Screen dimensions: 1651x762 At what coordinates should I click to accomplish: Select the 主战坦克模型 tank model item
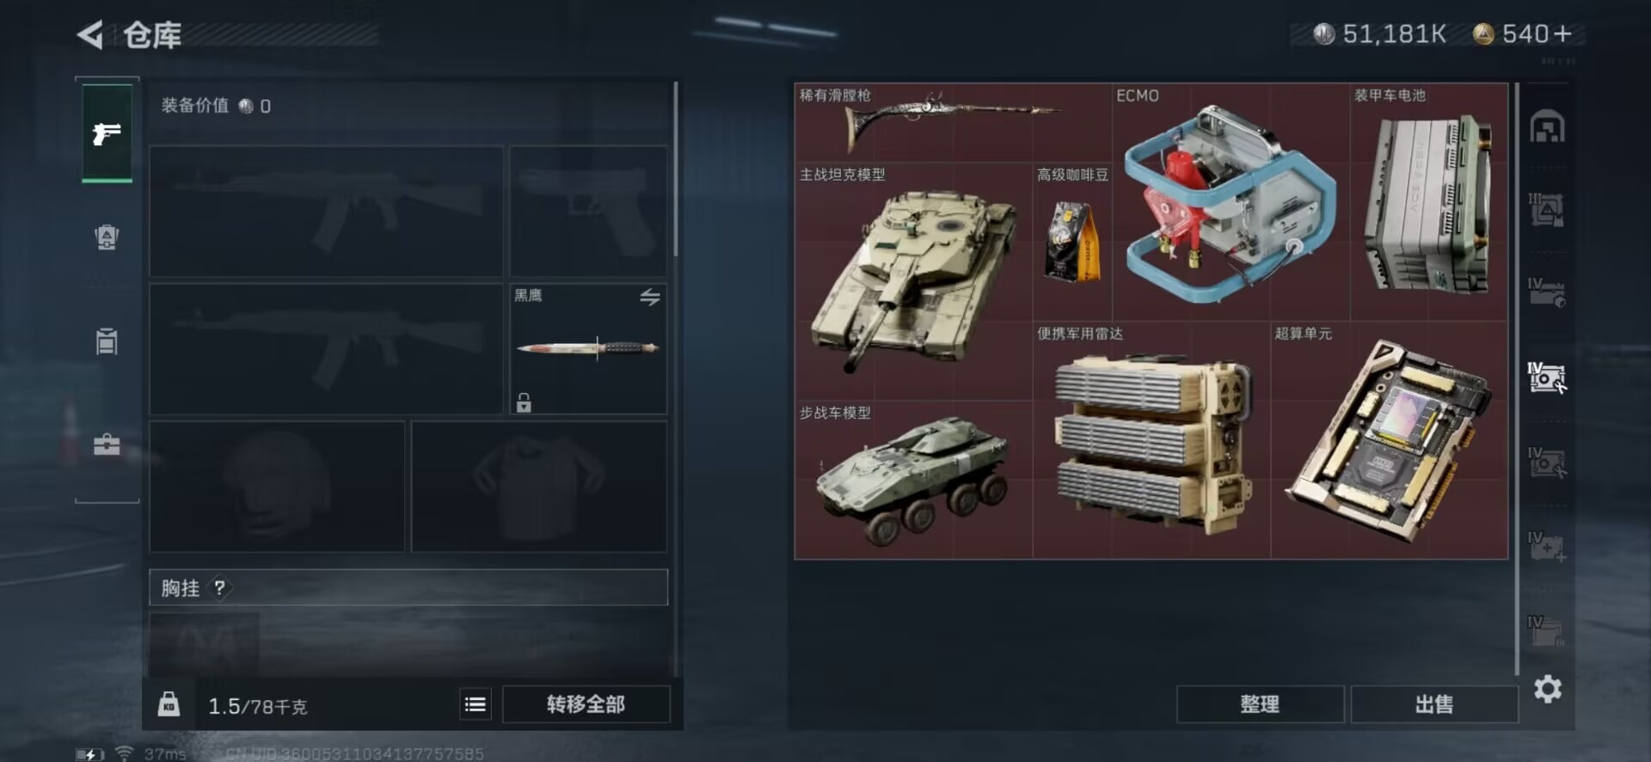click(913, 281)
